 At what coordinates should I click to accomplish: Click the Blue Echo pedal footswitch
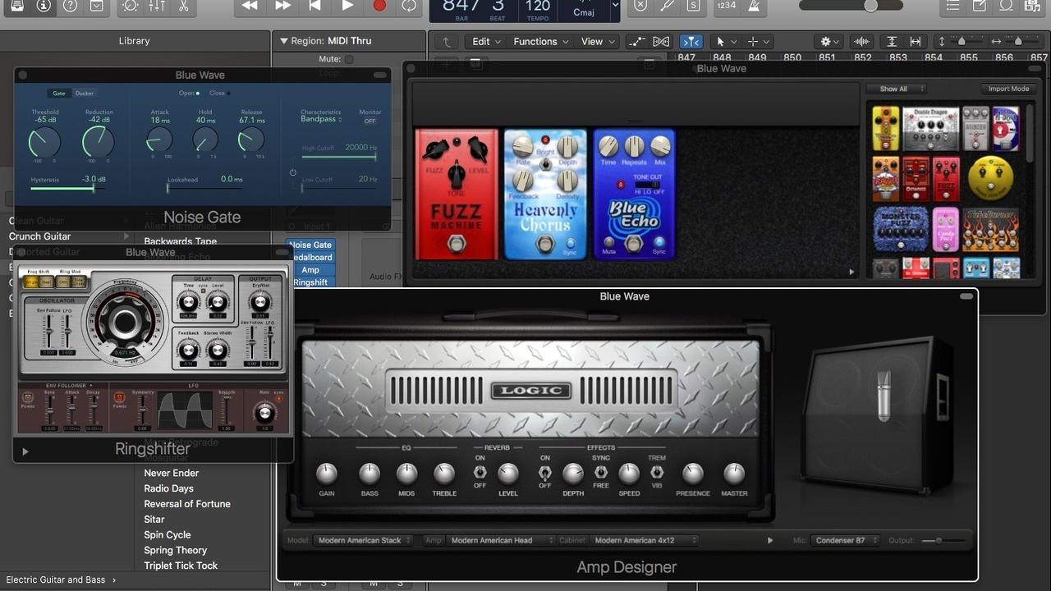pyautogui.click(x=633, y=243)
